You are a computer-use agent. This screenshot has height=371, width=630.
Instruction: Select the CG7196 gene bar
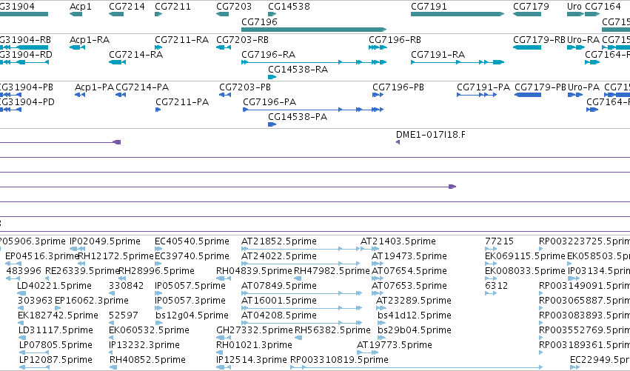tap(314, 30)
